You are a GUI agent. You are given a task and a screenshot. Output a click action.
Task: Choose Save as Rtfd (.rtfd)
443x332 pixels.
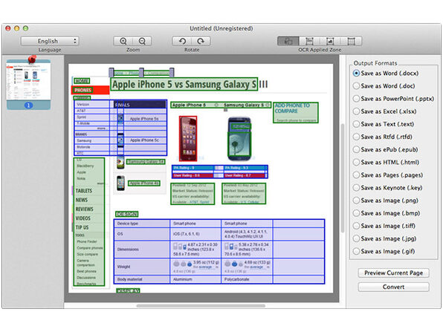click(383, 137)
